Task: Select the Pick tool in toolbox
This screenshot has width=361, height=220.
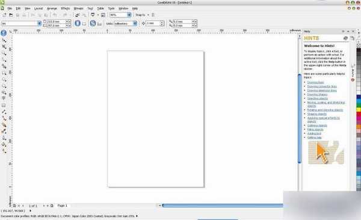Action: pos(4,33)
